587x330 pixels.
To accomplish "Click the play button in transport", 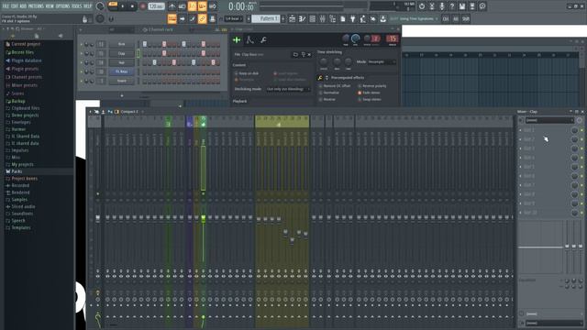I will pyautogui.click(x=122, y=6).
